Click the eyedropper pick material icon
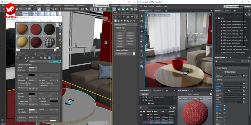 pyautogui.click(x=27, y=61)
